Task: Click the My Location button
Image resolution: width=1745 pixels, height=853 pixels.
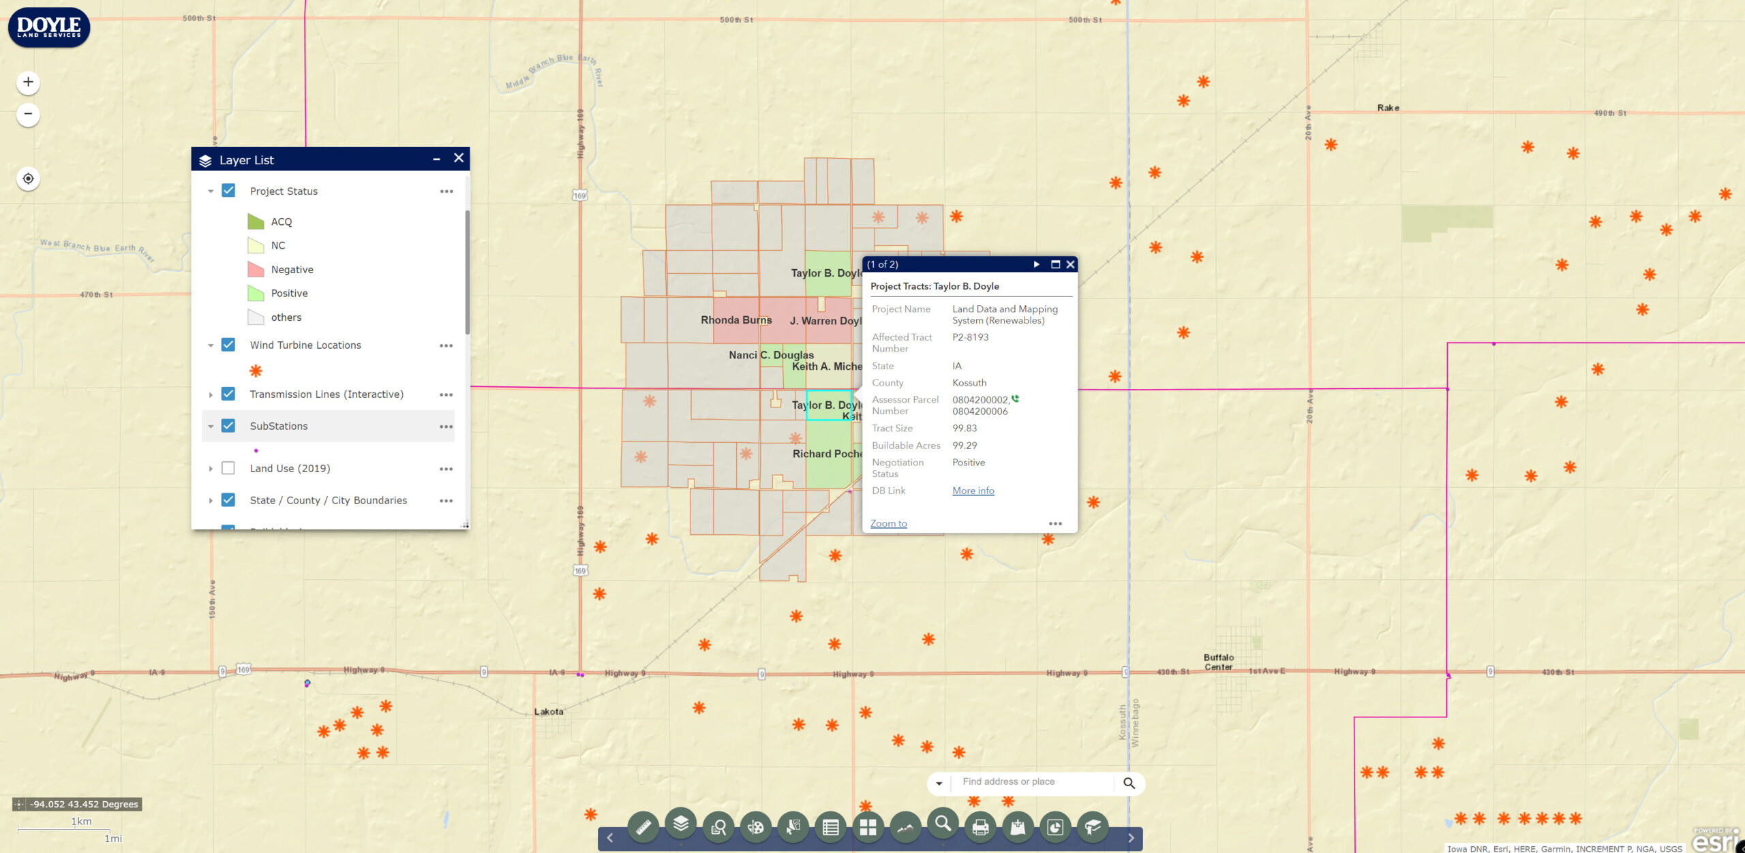Action: pos(28,179)
